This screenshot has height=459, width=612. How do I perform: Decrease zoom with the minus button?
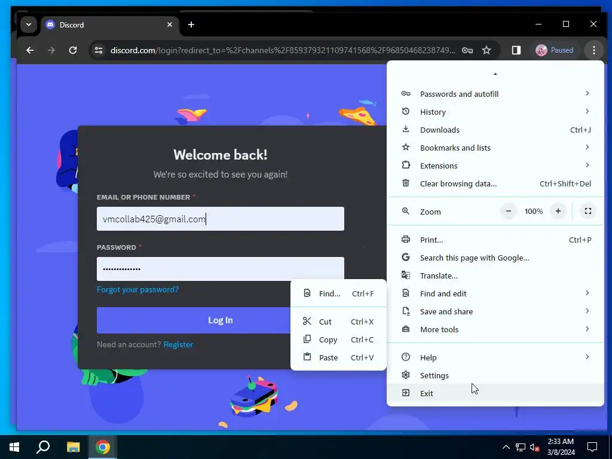[x=508, y=211]
